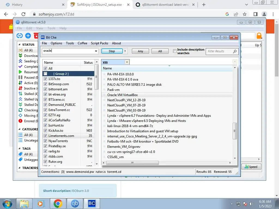Uncheck the Limetorrents.com checkbox
The height and width of the screenshot is (209, 279).
[x=46, y=136]
